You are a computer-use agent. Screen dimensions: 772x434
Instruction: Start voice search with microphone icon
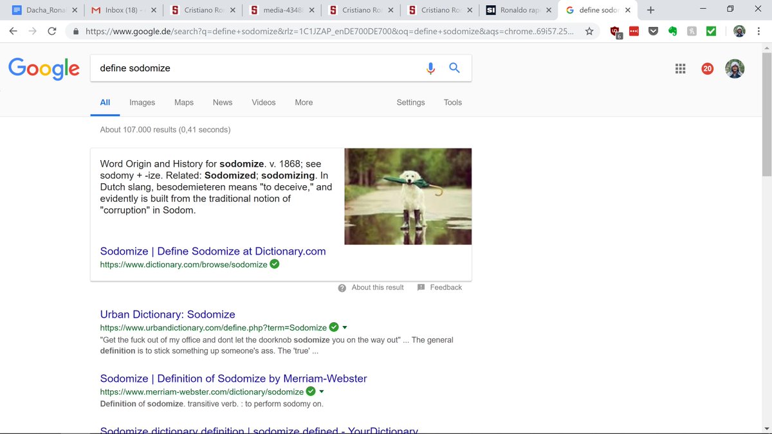[430, 68]
